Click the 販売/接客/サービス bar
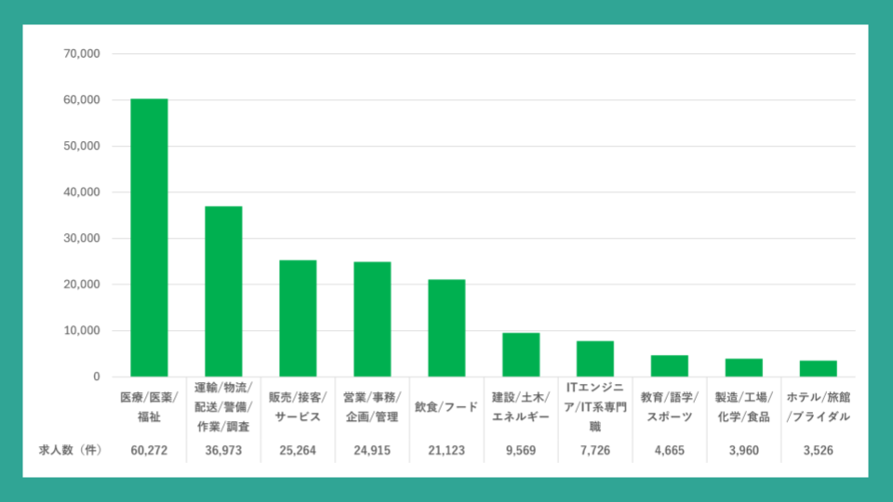This screenshot has height=502, width=893. (298, 318)
